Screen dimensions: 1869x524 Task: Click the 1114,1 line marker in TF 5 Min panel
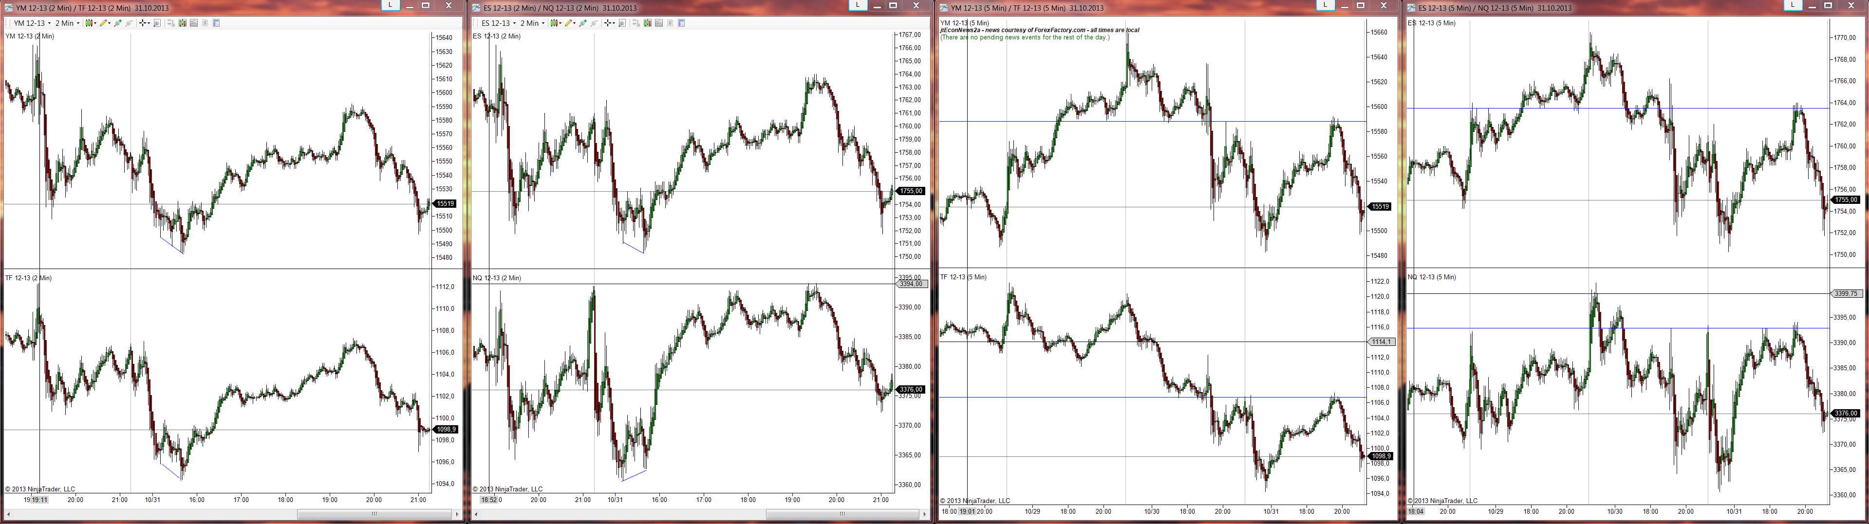click(x=1381, y=342)
